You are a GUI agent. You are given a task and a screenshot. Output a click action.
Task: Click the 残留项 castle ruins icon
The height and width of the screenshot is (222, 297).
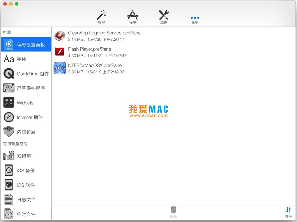tap(9, 156)
